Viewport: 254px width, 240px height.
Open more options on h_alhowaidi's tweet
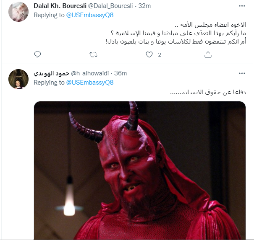pos(242,73)
